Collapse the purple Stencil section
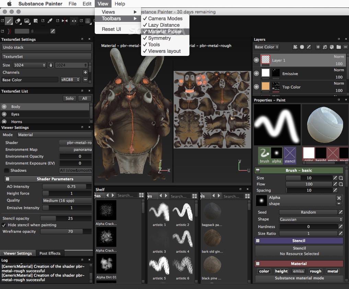 click(258, 241)
